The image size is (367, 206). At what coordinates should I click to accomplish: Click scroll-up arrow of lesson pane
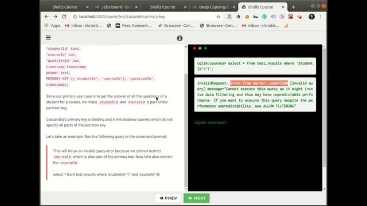click(x=186, y=47)
